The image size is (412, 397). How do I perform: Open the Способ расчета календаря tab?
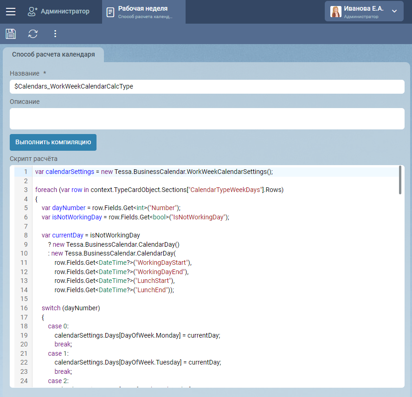(x=53, y=54)
